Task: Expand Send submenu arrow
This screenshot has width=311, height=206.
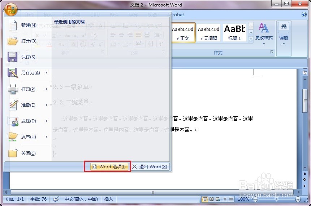Action: (x=47, y=121)
